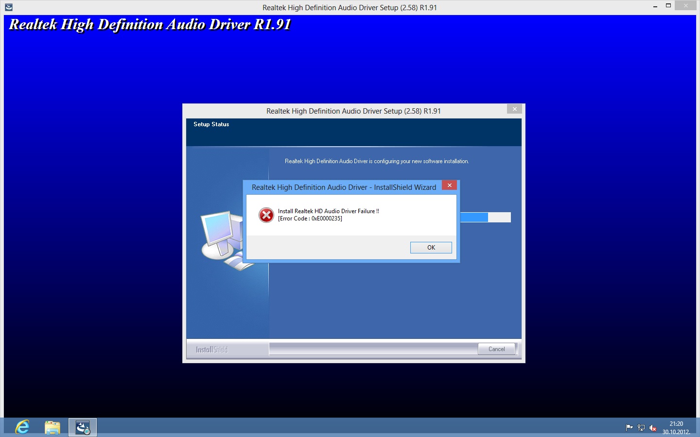Close the InstallShield Wizard error dialog

click(450, 185)
